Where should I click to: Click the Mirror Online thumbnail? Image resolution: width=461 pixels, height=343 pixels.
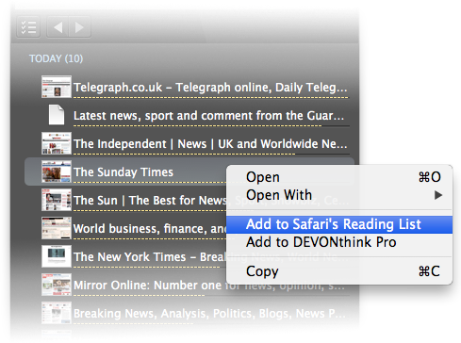tap(57, 285)
